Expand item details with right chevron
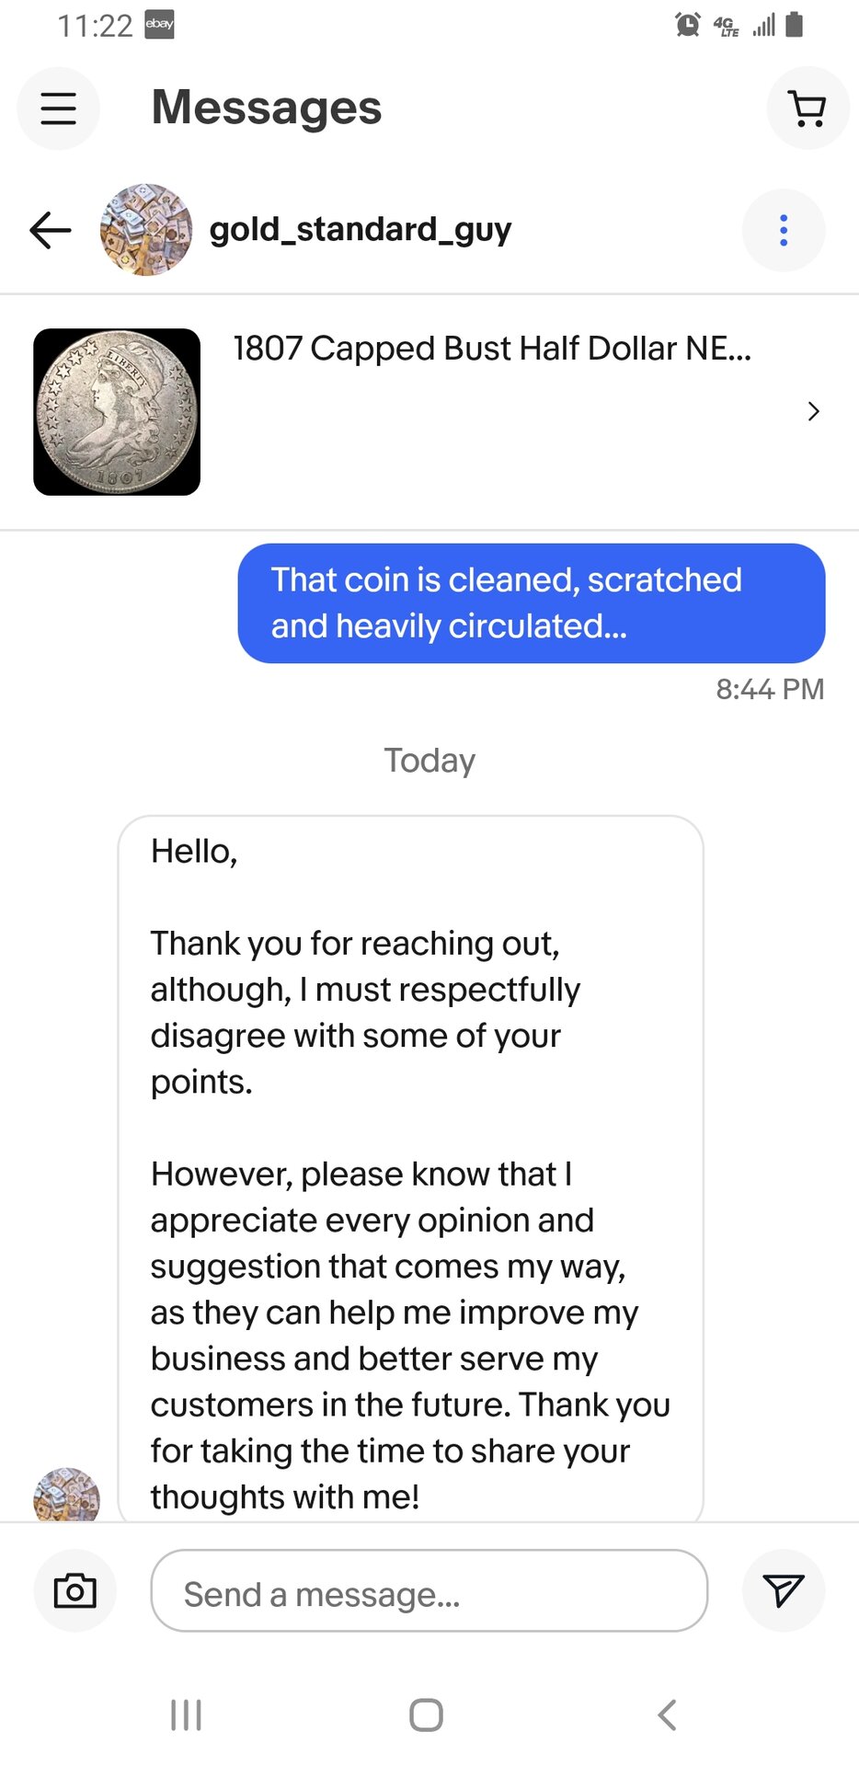 813,411
